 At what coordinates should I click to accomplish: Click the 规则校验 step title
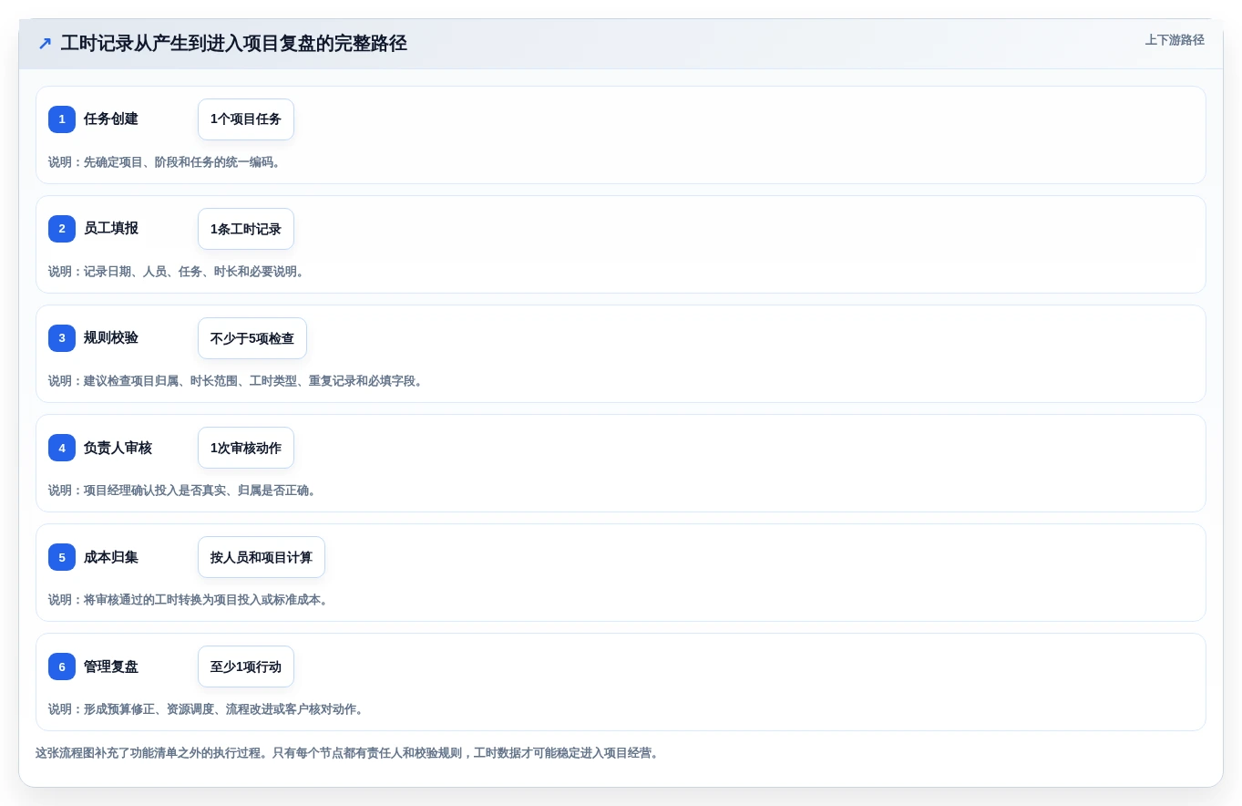(x=111, y=338)
